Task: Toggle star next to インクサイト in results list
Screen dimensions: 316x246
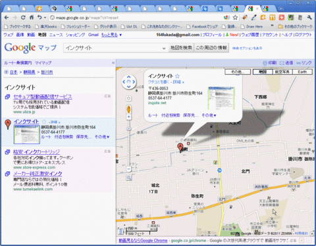Action: (x=44, y=121)
